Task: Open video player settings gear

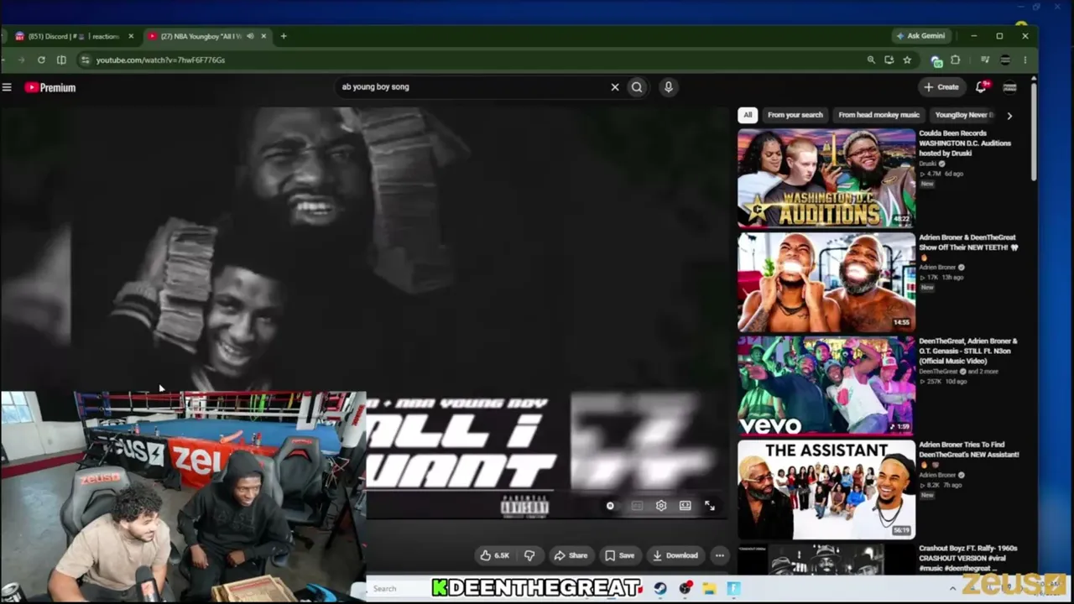Action: coord(661,506)
